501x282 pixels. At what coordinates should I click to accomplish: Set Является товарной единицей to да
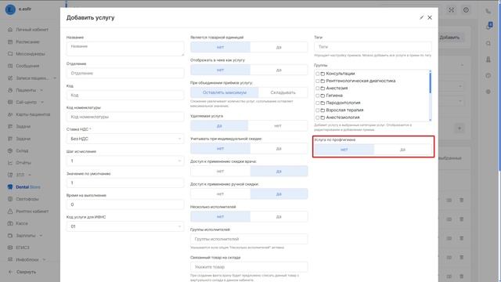click(279, 47)
